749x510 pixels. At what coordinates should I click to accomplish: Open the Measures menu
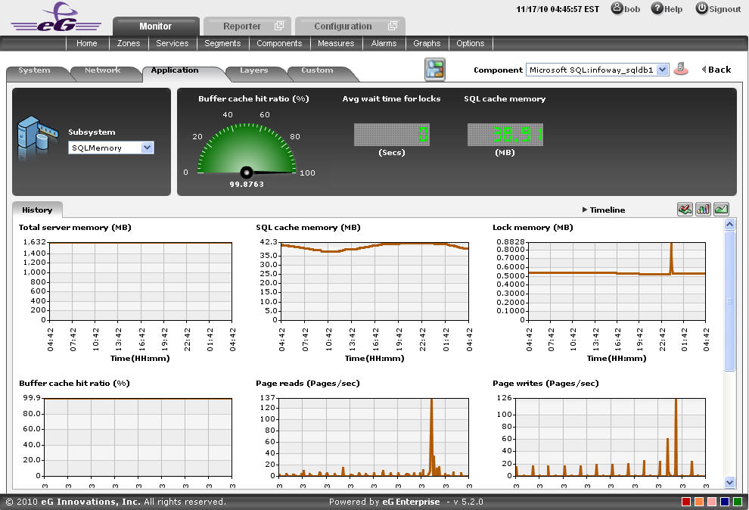click(336, 43)
